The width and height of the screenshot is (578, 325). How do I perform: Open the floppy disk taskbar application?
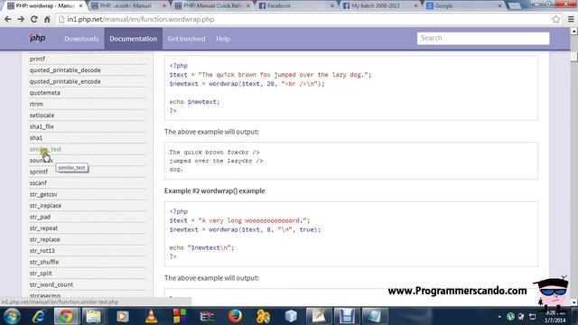coord(347,316)
